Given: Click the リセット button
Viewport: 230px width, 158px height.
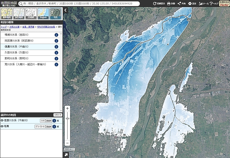Looking at the screenshot, I should (x=58, y=115).
